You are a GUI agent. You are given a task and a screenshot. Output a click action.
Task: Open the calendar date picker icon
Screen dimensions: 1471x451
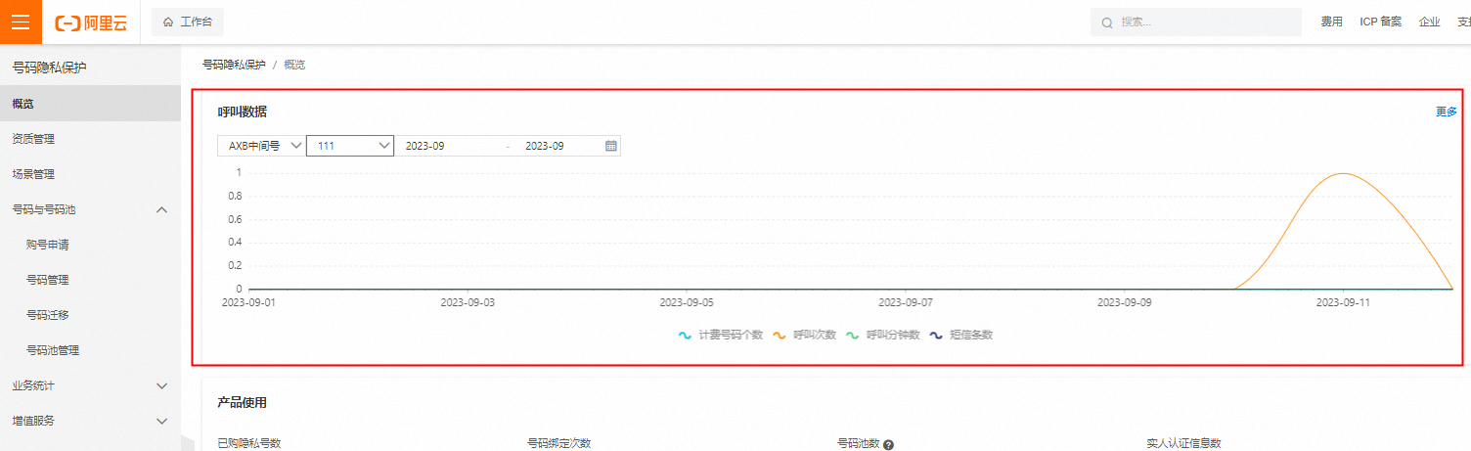coord(611,146)
